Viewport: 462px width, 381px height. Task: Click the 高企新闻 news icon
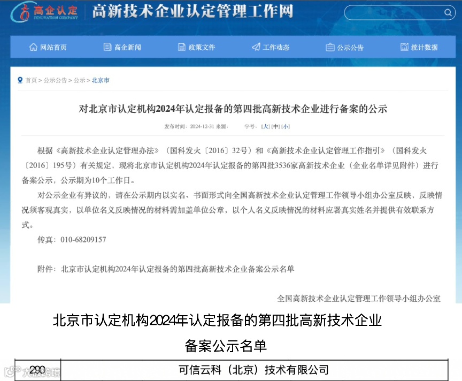pyautogui.click(x=107, y=47)
